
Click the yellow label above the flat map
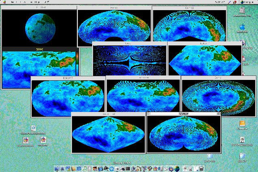pyautogui.click(x=40, y=49)
